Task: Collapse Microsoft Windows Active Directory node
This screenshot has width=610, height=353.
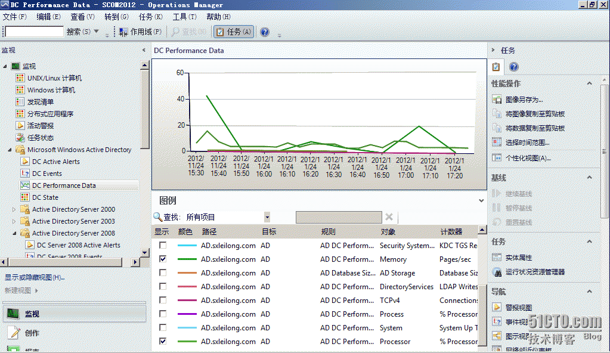Action: [x=10, y=150]
